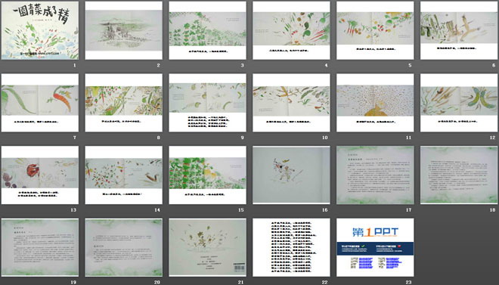Select slide 18 thumbnail
499x285 pixels.
coord(459,175)
